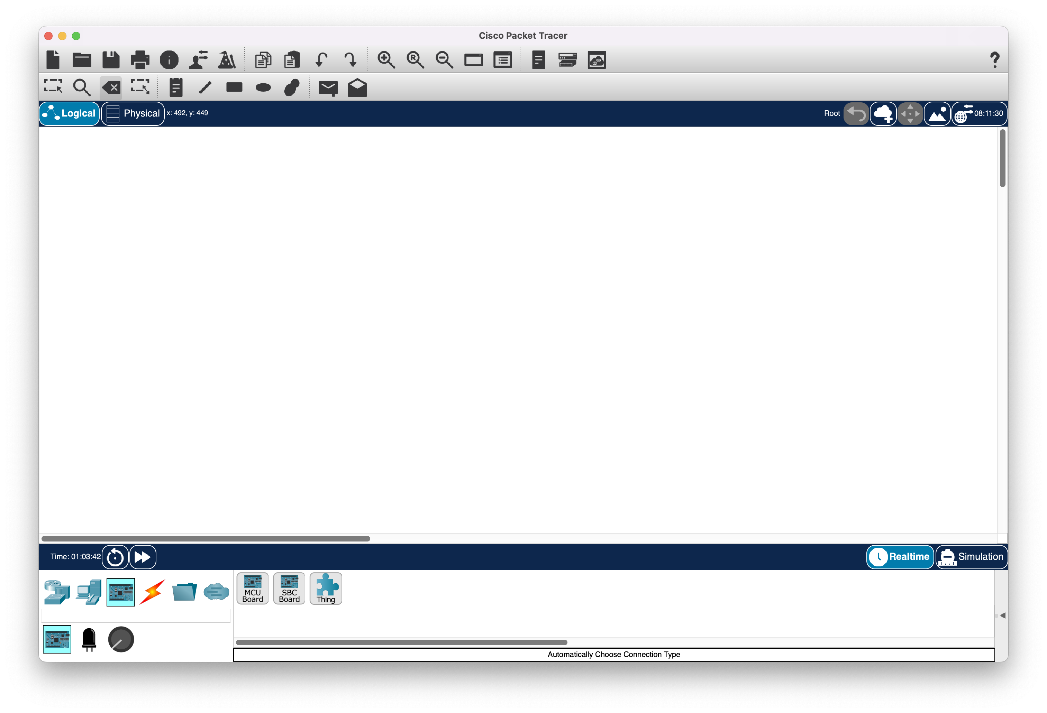This screenshot has height=713, width=1047.
Task: Switch to the Logical workspace tab
Action: 70,113
